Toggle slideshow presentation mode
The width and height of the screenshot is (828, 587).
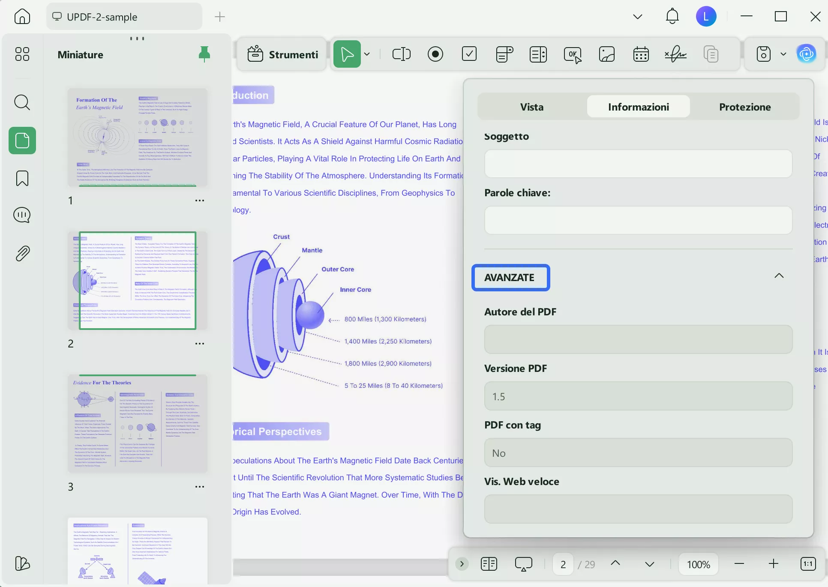point(523,564)
